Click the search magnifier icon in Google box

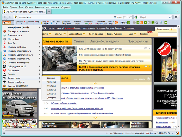coord(170,17)
